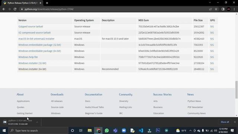Open SIG for Gzipped source tarball

point(212,26)
